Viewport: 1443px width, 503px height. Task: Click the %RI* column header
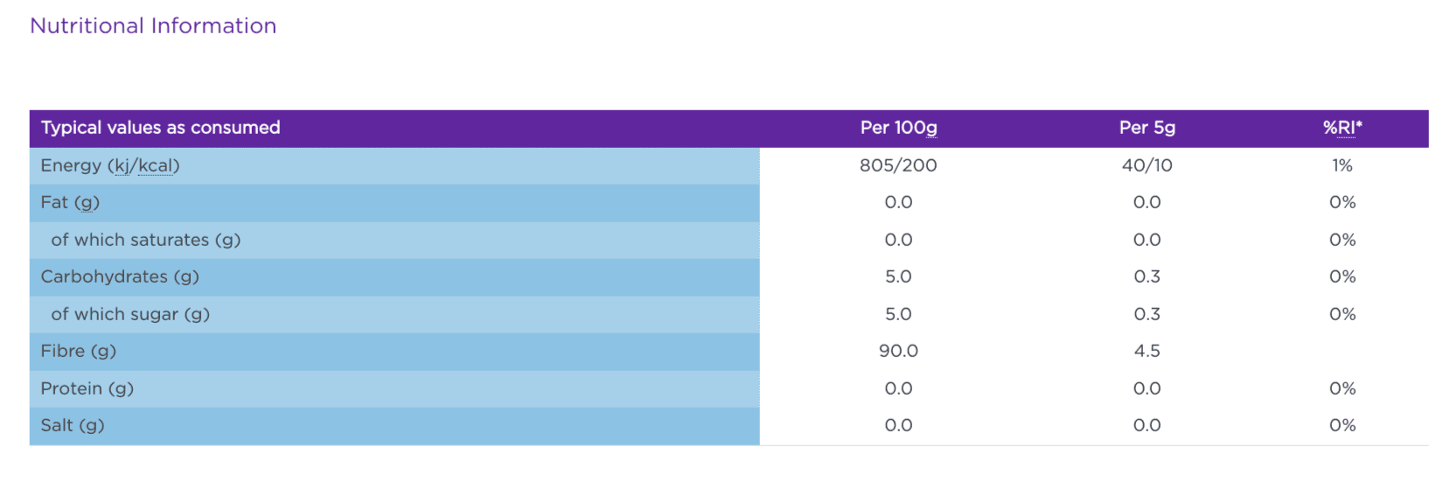click(1342, 128)
